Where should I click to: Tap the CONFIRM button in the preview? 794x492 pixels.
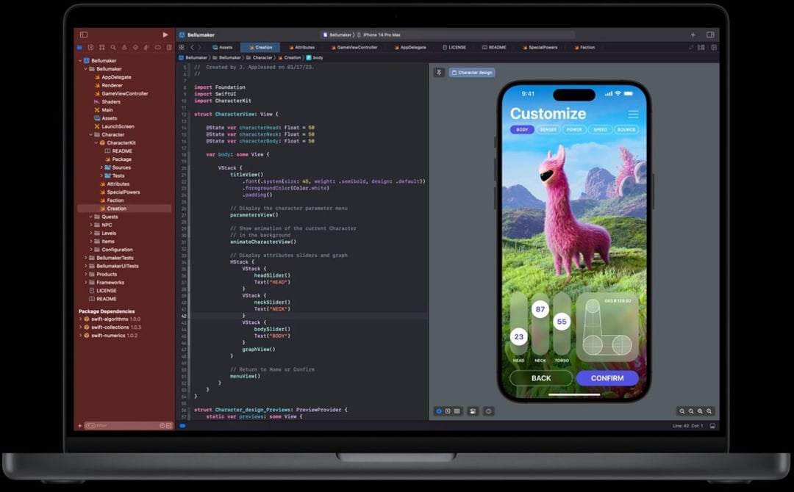[607, 378]
